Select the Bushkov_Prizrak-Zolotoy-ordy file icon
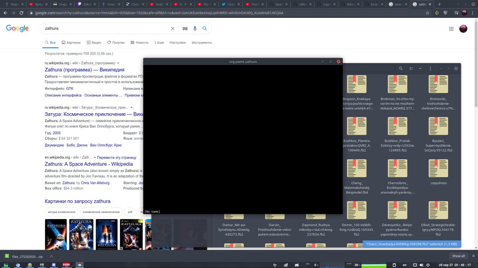This screenshot has width=478, height=268. coord(397,126)
